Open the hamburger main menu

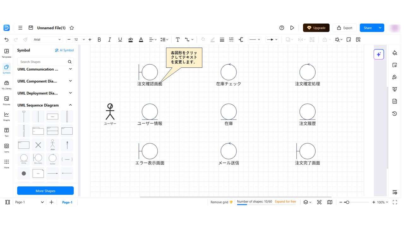click(x=20, y=28)
